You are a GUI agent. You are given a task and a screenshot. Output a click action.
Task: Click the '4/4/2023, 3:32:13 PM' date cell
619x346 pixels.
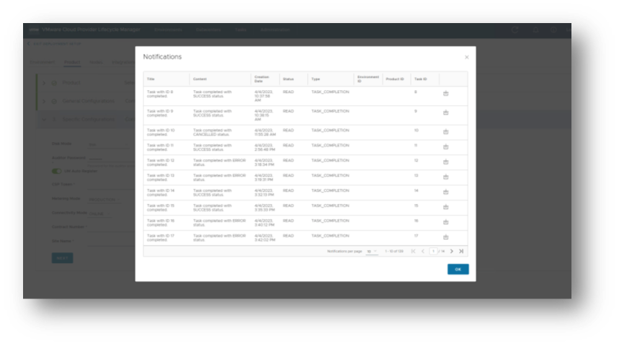pyautogui.click(x=264, y=192)
